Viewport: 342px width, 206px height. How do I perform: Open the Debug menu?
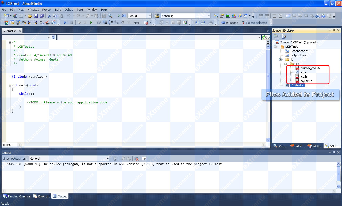69,10
